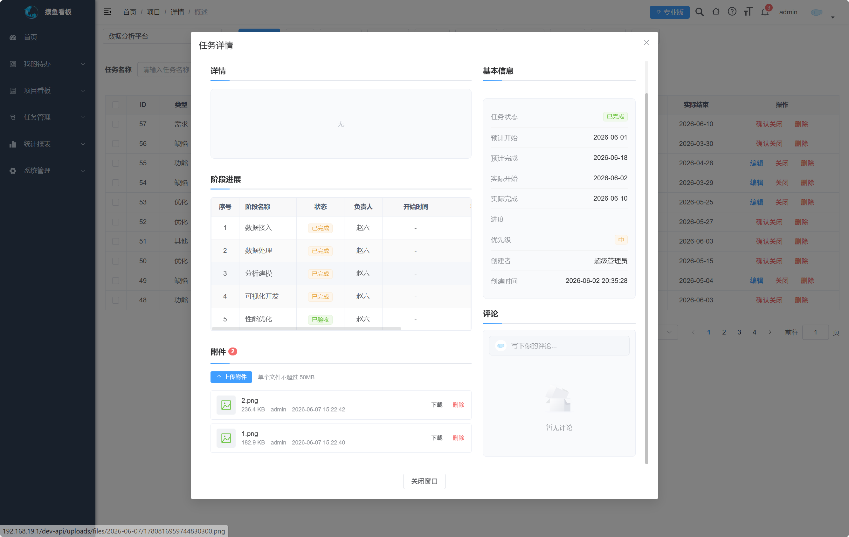Delete the 1.png attachment
Image resolution: width=849 pixels, height=537 pixels.
458,438
